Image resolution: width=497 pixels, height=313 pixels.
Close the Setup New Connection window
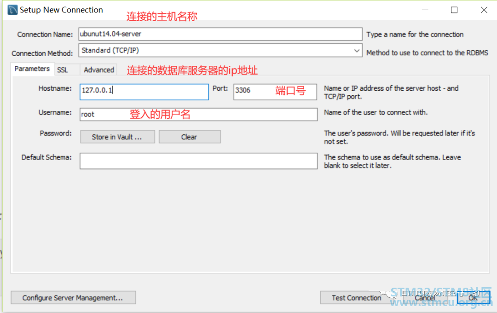[x=484, y=10]
